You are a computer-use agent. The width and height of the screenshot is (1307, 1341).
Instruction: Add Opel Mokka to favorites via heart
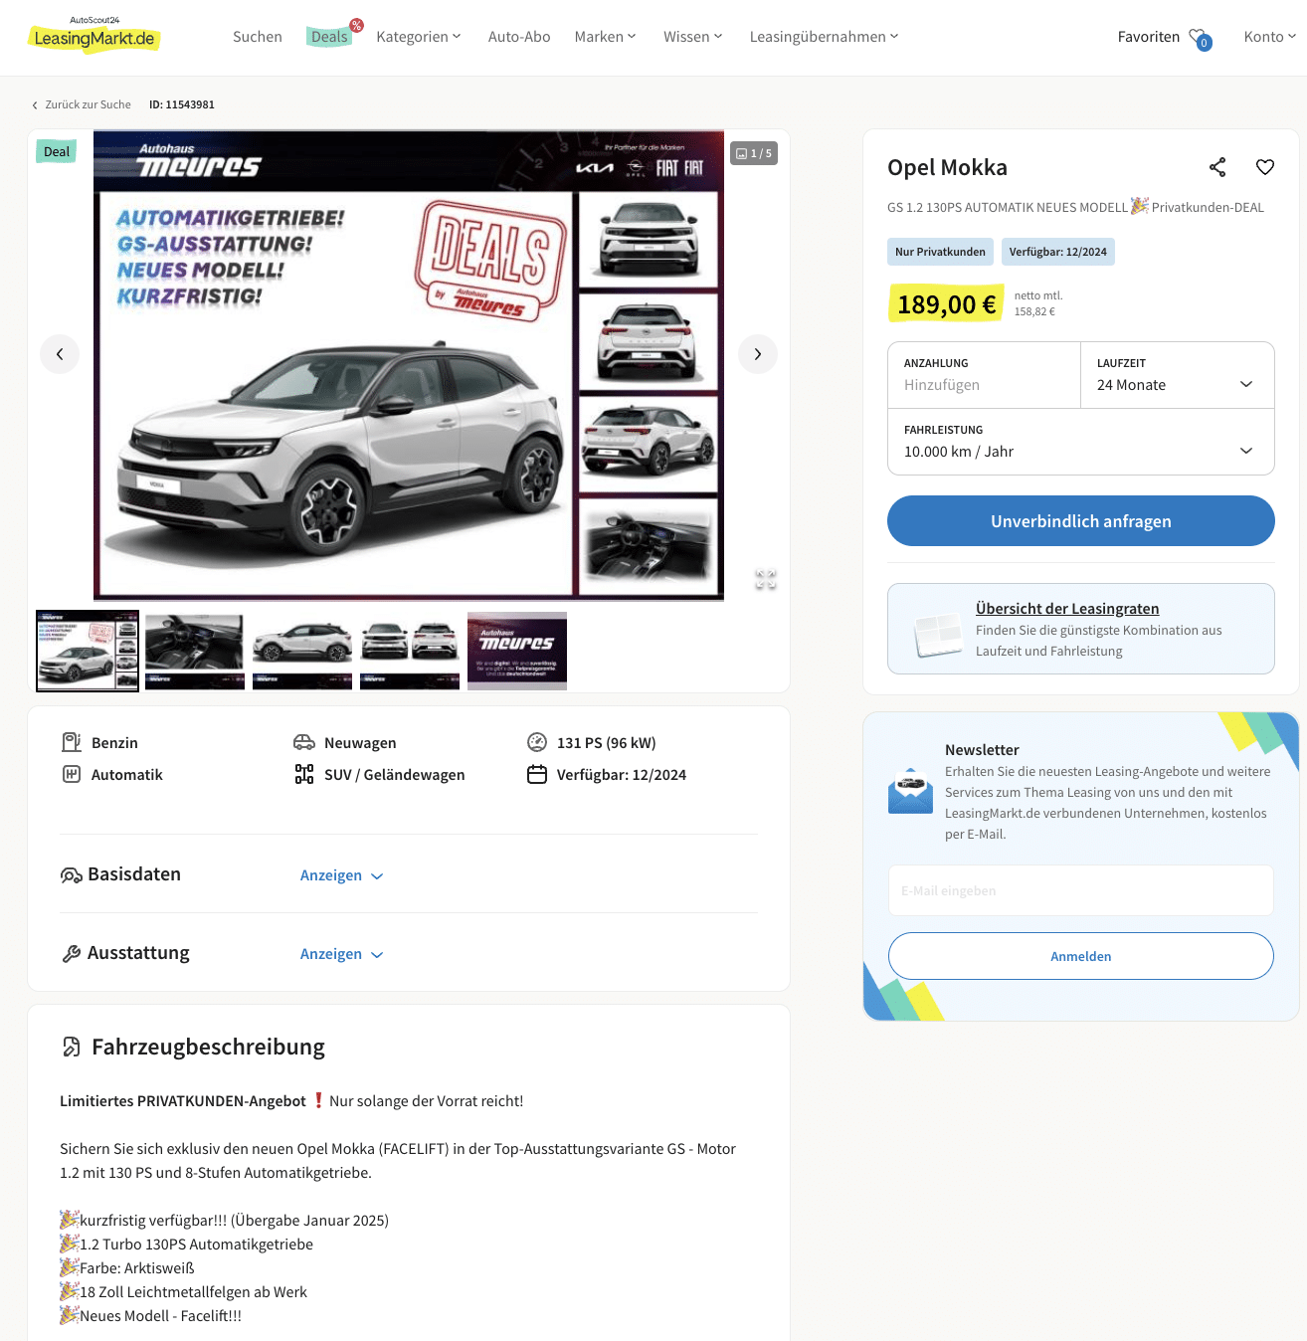(1265, 167)
